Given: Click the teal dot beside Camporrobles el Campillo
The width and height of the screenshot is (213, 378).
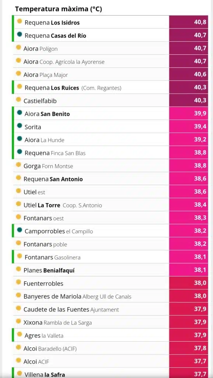Looking at the screenshot, I should tap(20, 230).
